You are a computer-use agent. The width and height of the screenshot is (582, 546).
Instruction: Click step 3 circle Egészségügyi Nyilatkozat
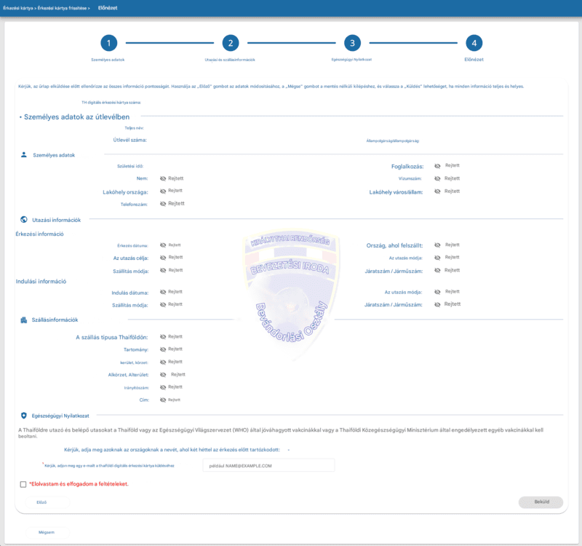pyautogui.click(x=352, y=43)
